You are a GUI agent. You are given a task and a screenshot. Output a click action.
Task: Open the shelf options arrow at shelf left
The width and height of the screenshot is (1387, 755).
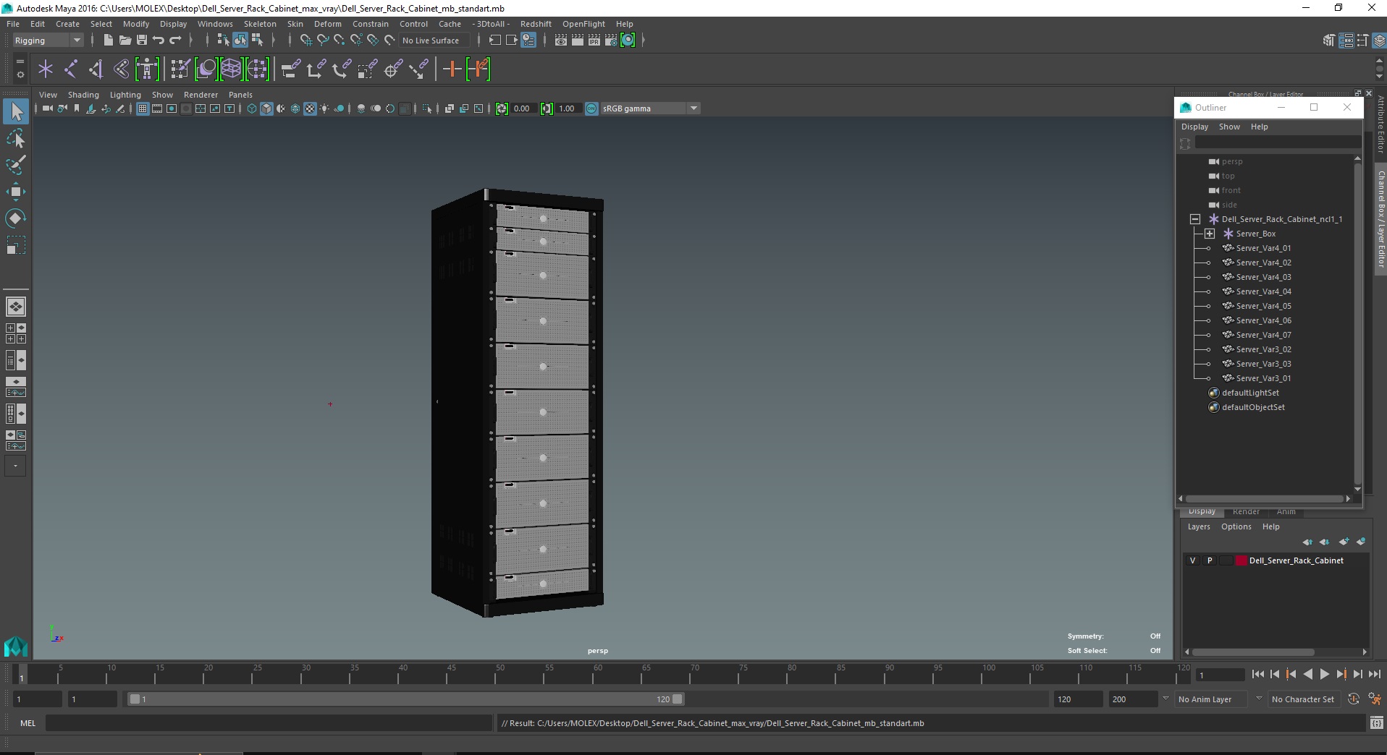pos(20,73)
